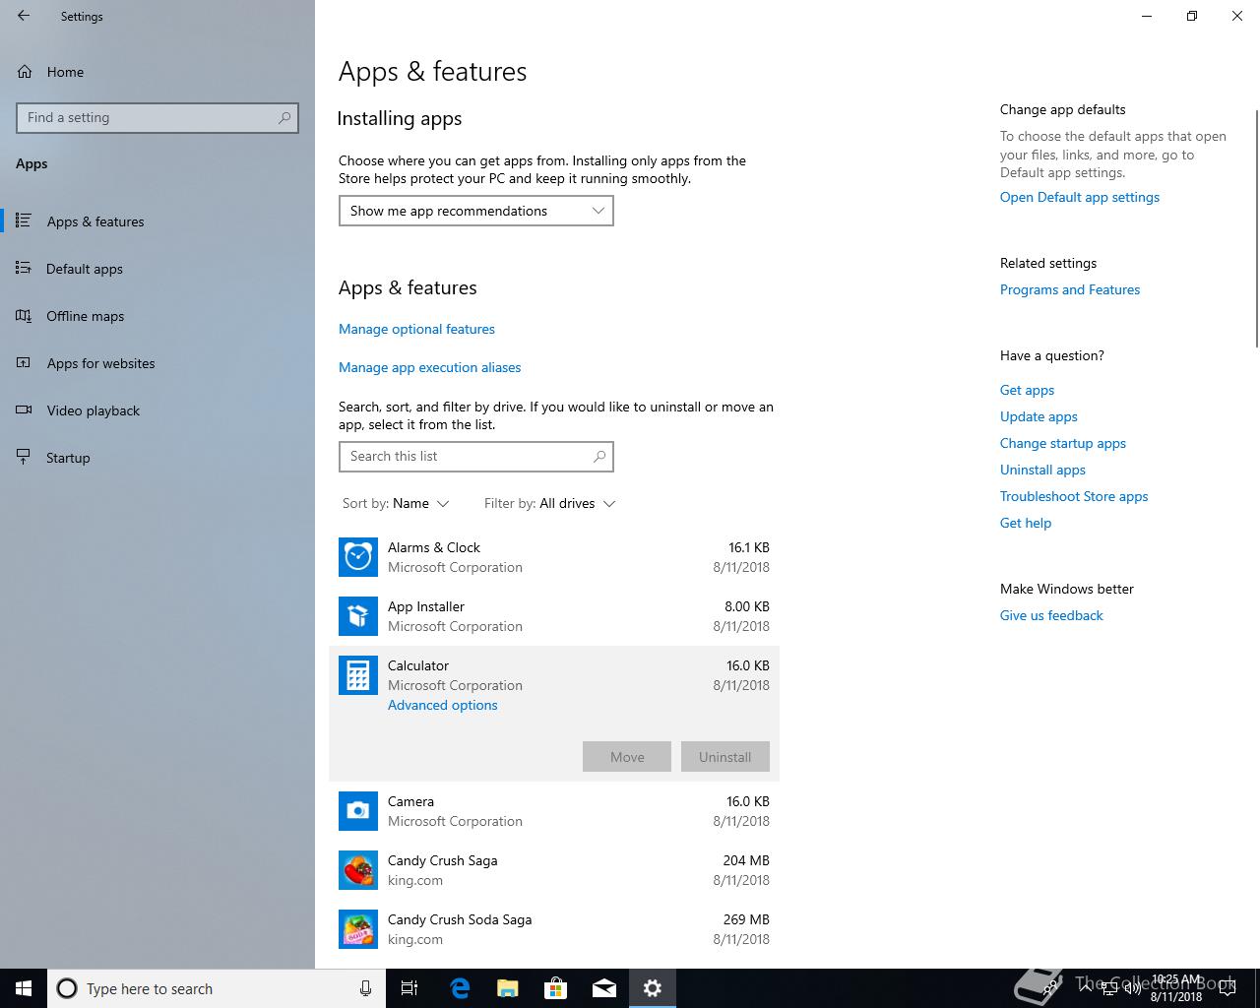This screenshot has height=1008, width=1260.
Task: Click the Apps for websites icon
Action: [24, 362]
